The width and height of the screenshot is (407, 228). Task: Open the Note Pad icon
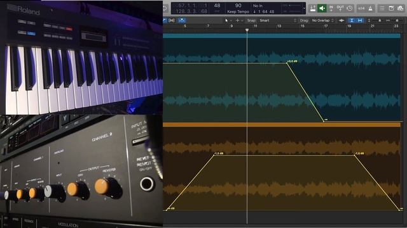[x=391, y=8]
